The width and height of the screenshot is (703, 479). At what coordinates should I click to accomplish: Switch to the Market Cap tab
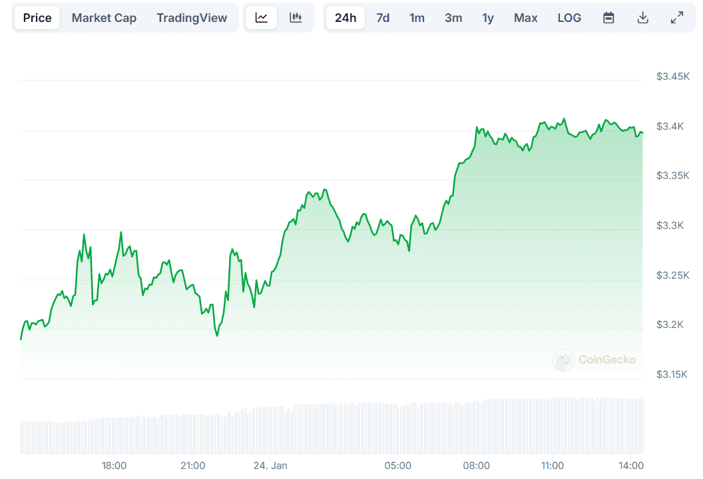click(x=104, y=18)
